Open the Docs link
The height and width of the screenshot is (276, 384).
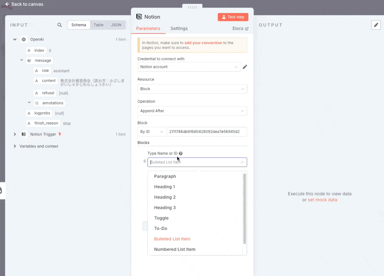coord(240,28)
